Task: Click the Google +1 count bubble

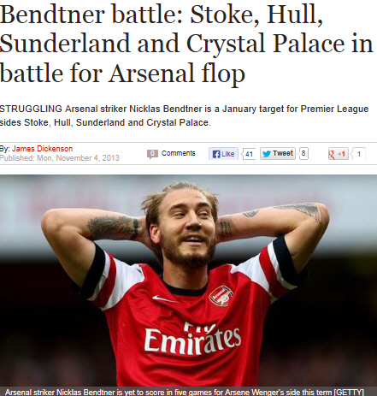Action: (x=358, y=154)
